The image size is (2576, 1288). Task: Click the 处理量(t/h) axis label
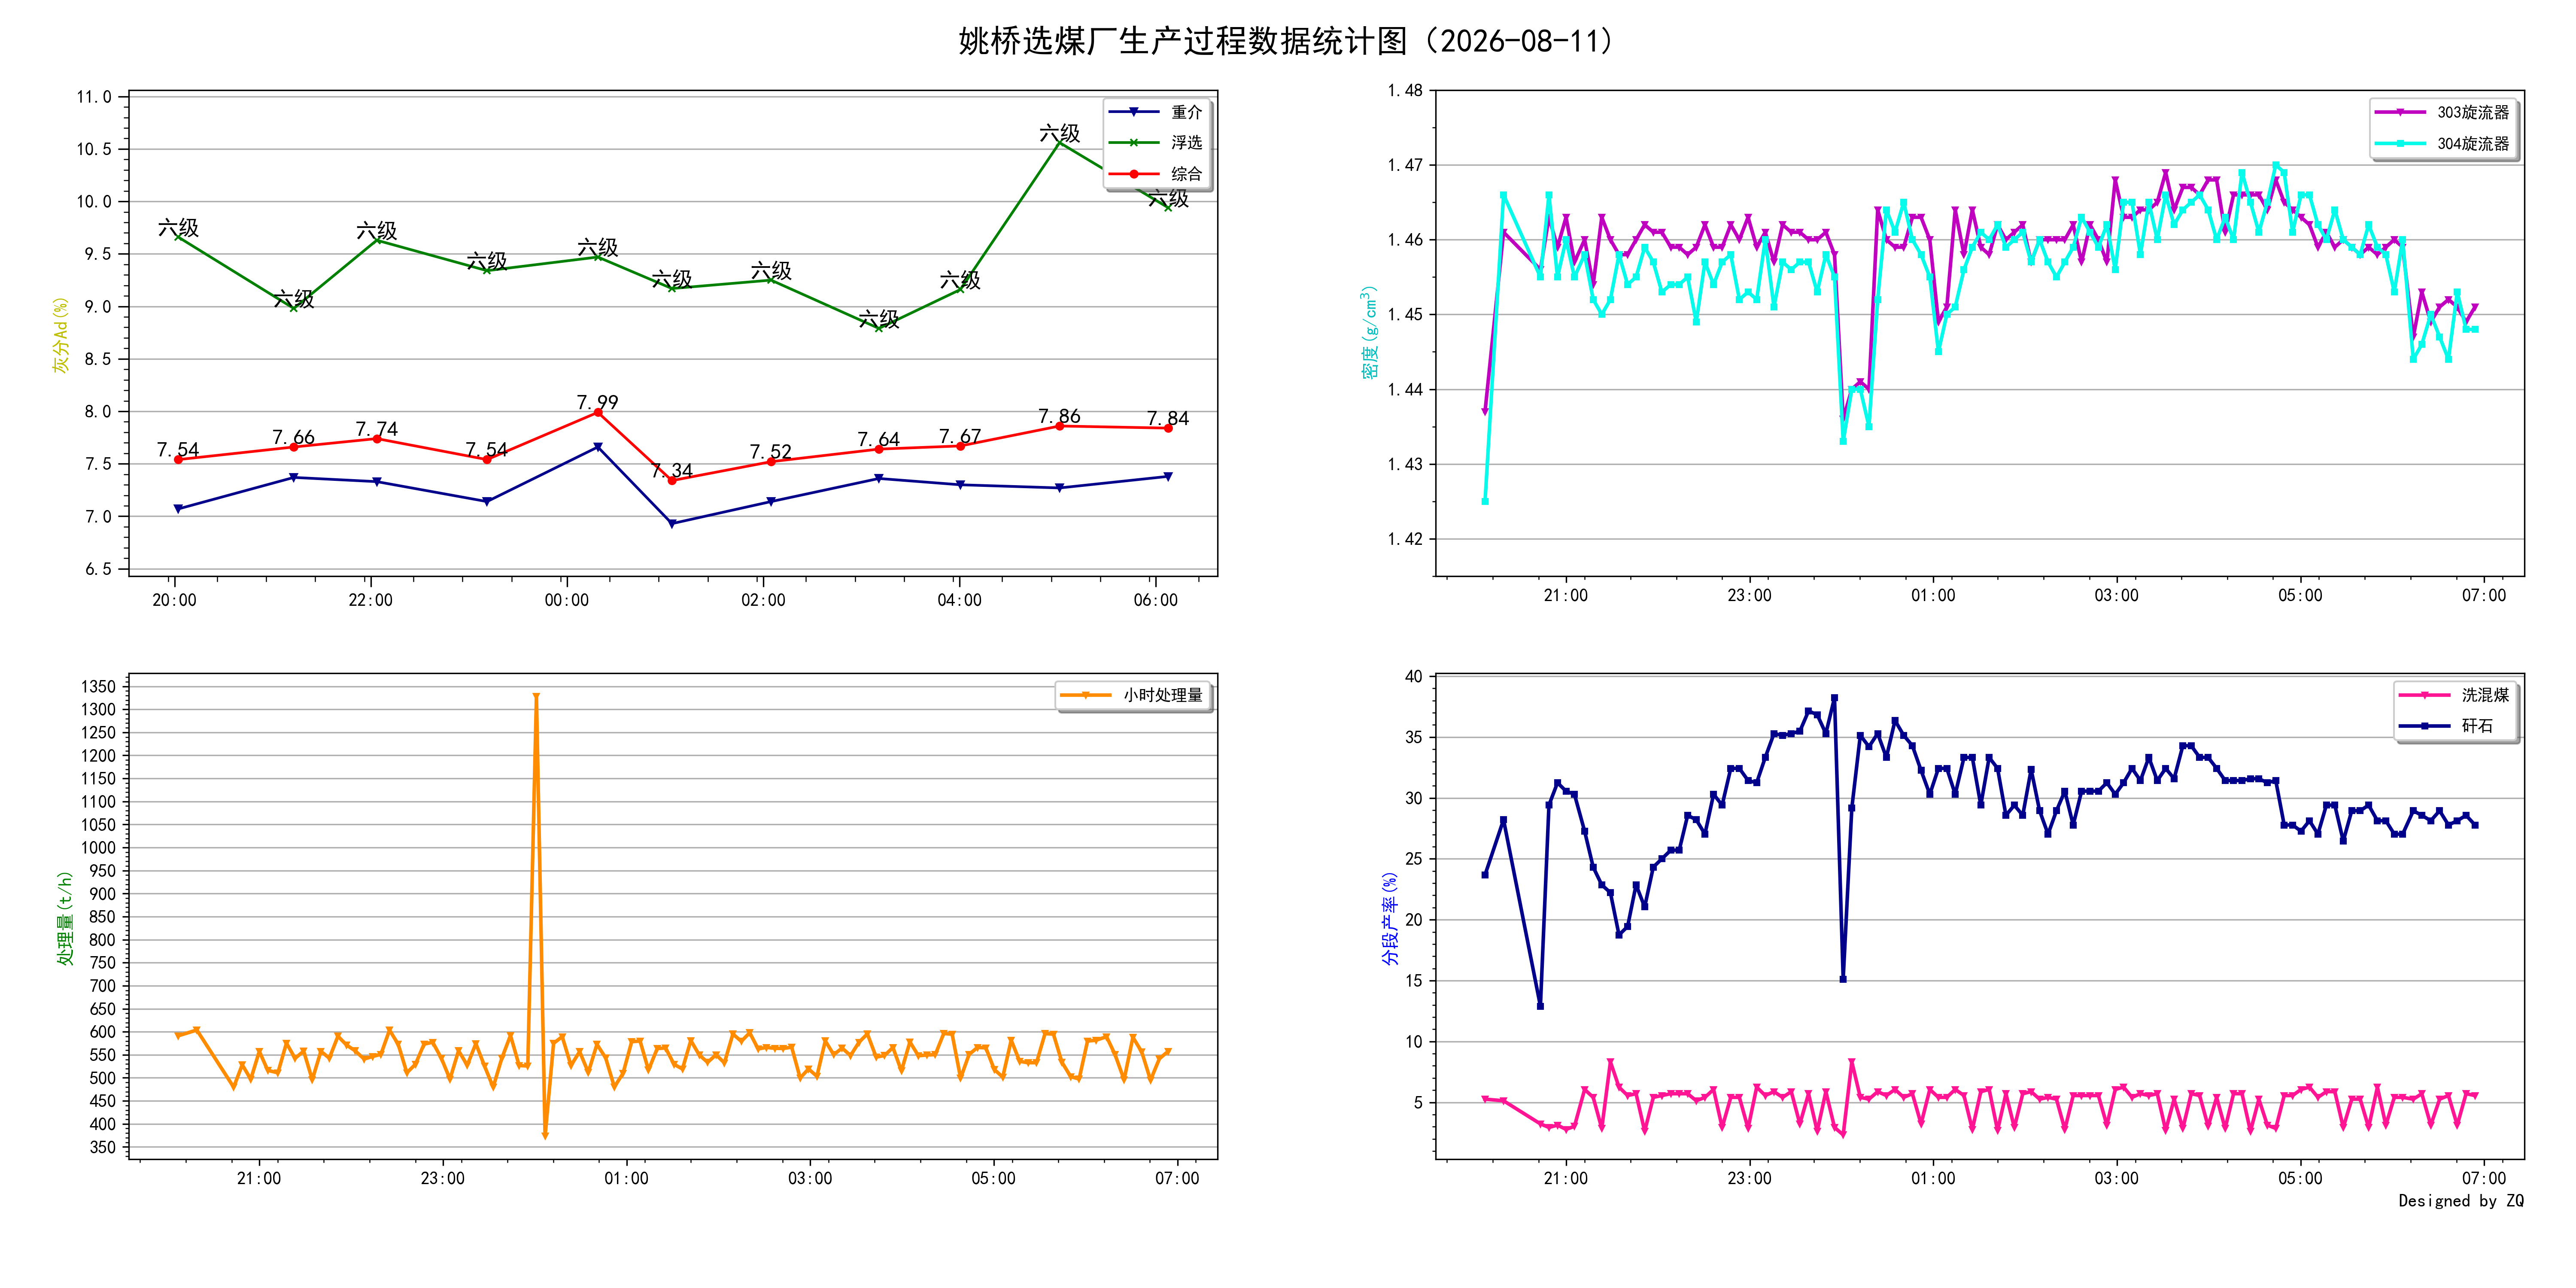[x=65, y=918]
